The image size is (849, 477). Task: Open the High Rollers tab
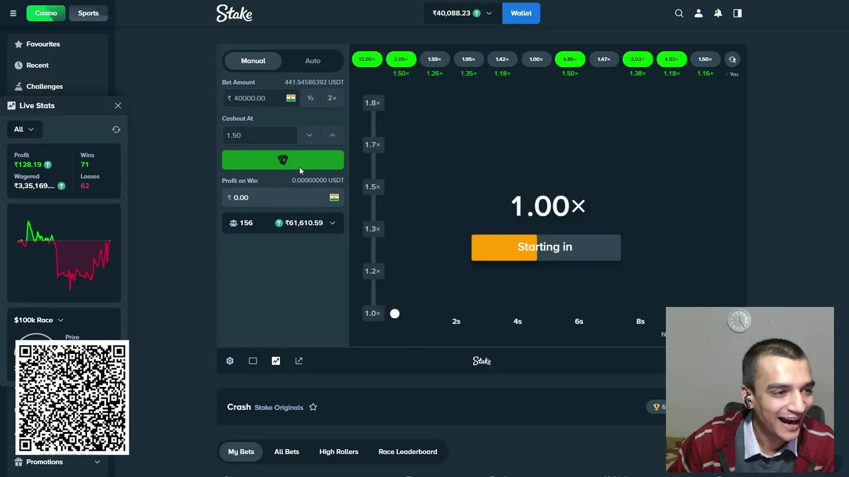(x=338, y=452)
